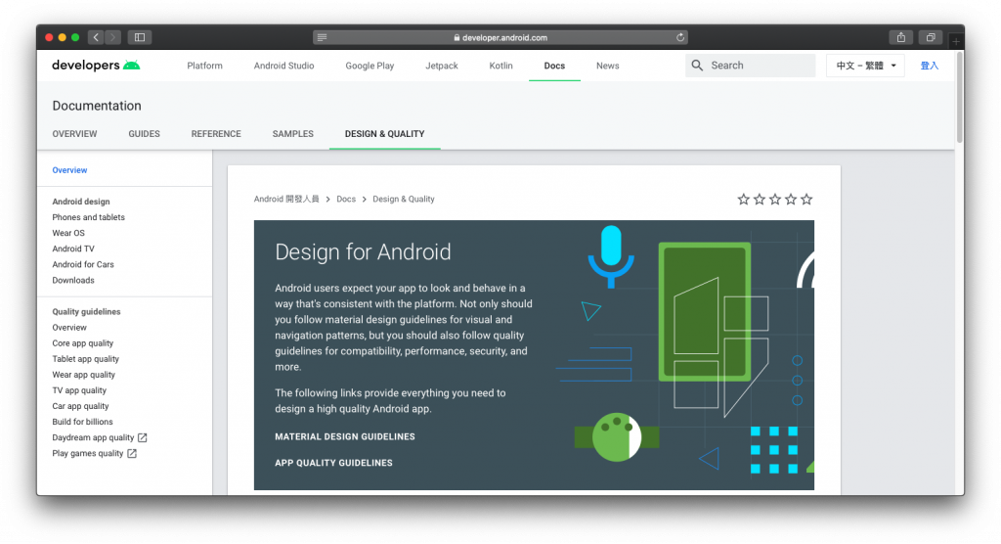Click APP QUALITY GUIDELINES link
The image size is (1001, 544).
pos(334,463)
